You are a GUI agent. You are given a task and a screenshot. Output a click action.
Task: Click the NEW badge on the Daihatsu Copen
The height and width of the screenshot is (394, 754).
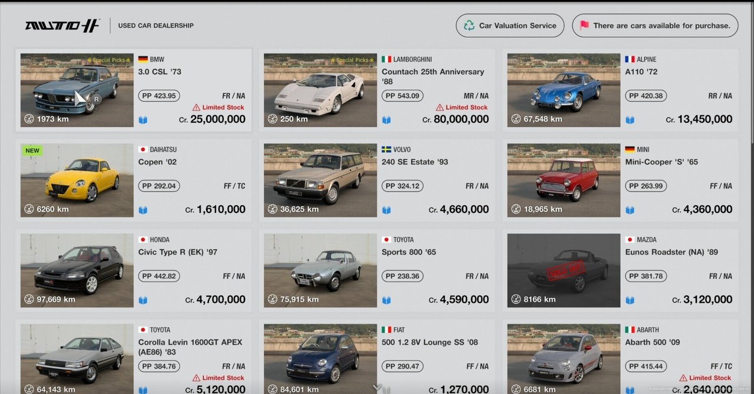click(32, 151)
